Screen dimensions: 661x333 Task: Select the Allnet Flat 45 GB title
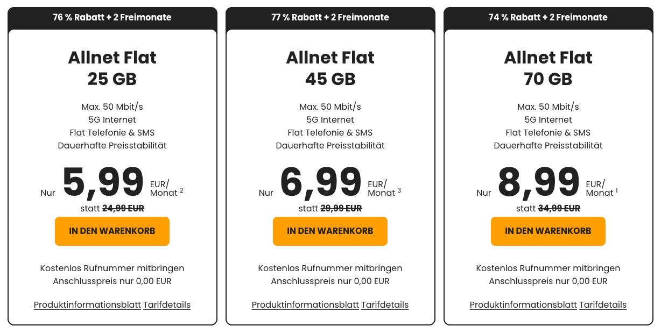click(x=330, y=68)
